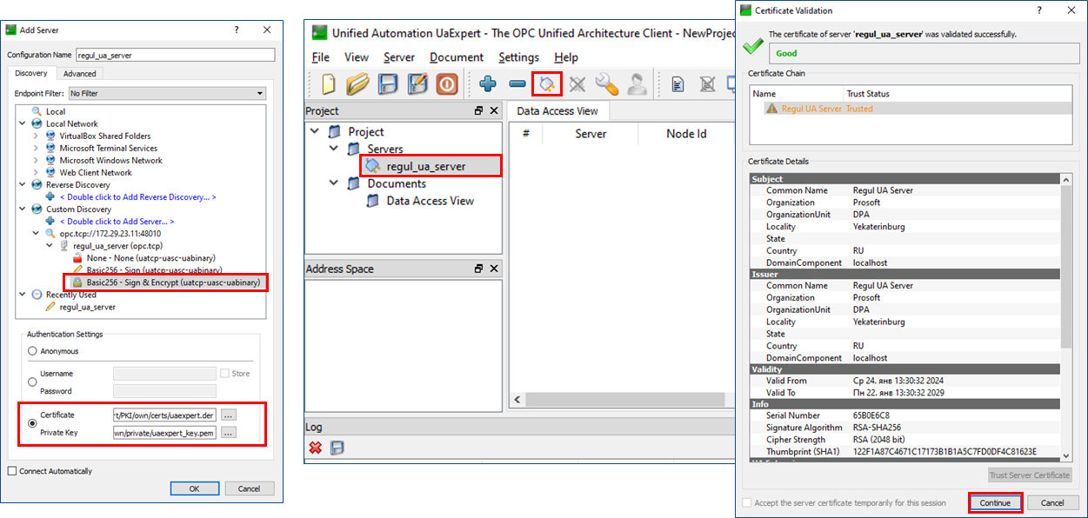Click OK in the Add Server dialog
The height and width of the screenshot is (518, 1088).
click(194, 488)
